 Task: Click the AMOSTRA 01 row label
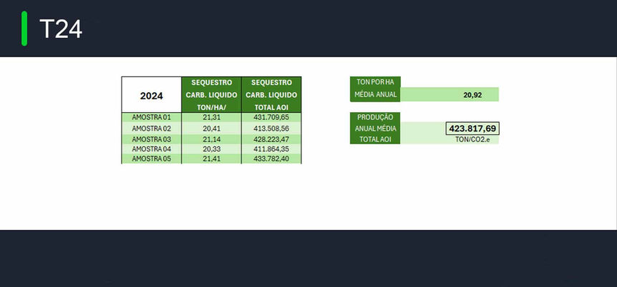151,117
